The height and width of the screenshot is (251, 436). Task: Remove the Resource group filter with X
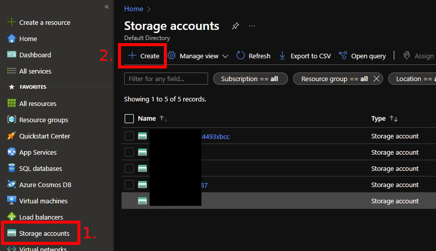click(x=376, y=79)
